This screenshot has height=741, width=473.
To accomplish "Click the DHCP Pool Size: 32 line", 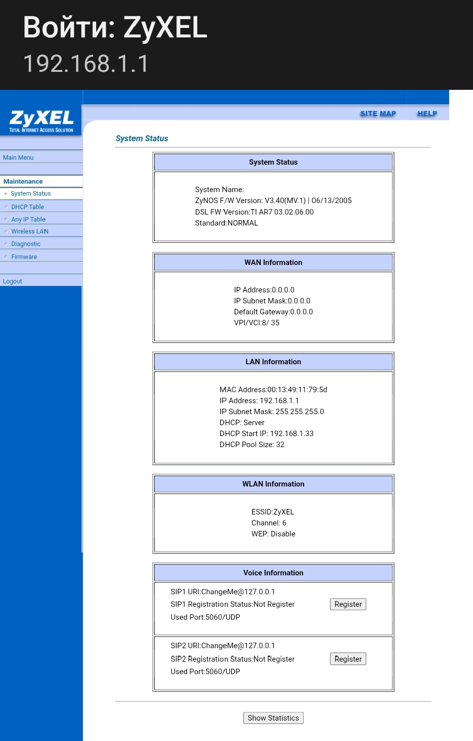I will point(252,445).
